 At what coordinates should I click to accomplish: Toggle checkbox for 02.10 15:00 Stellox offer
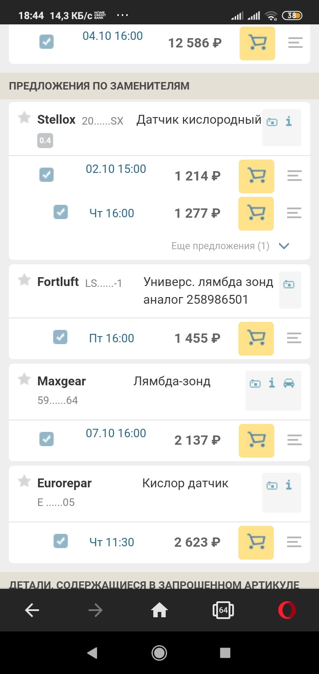pyautogui.click(x=47, y=175)
